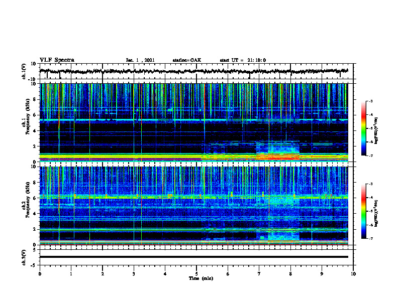Screen dimensions: 398x307
Task: Click the ch.1 spectrogram color scale bar
Action: [x=363, y=128]
